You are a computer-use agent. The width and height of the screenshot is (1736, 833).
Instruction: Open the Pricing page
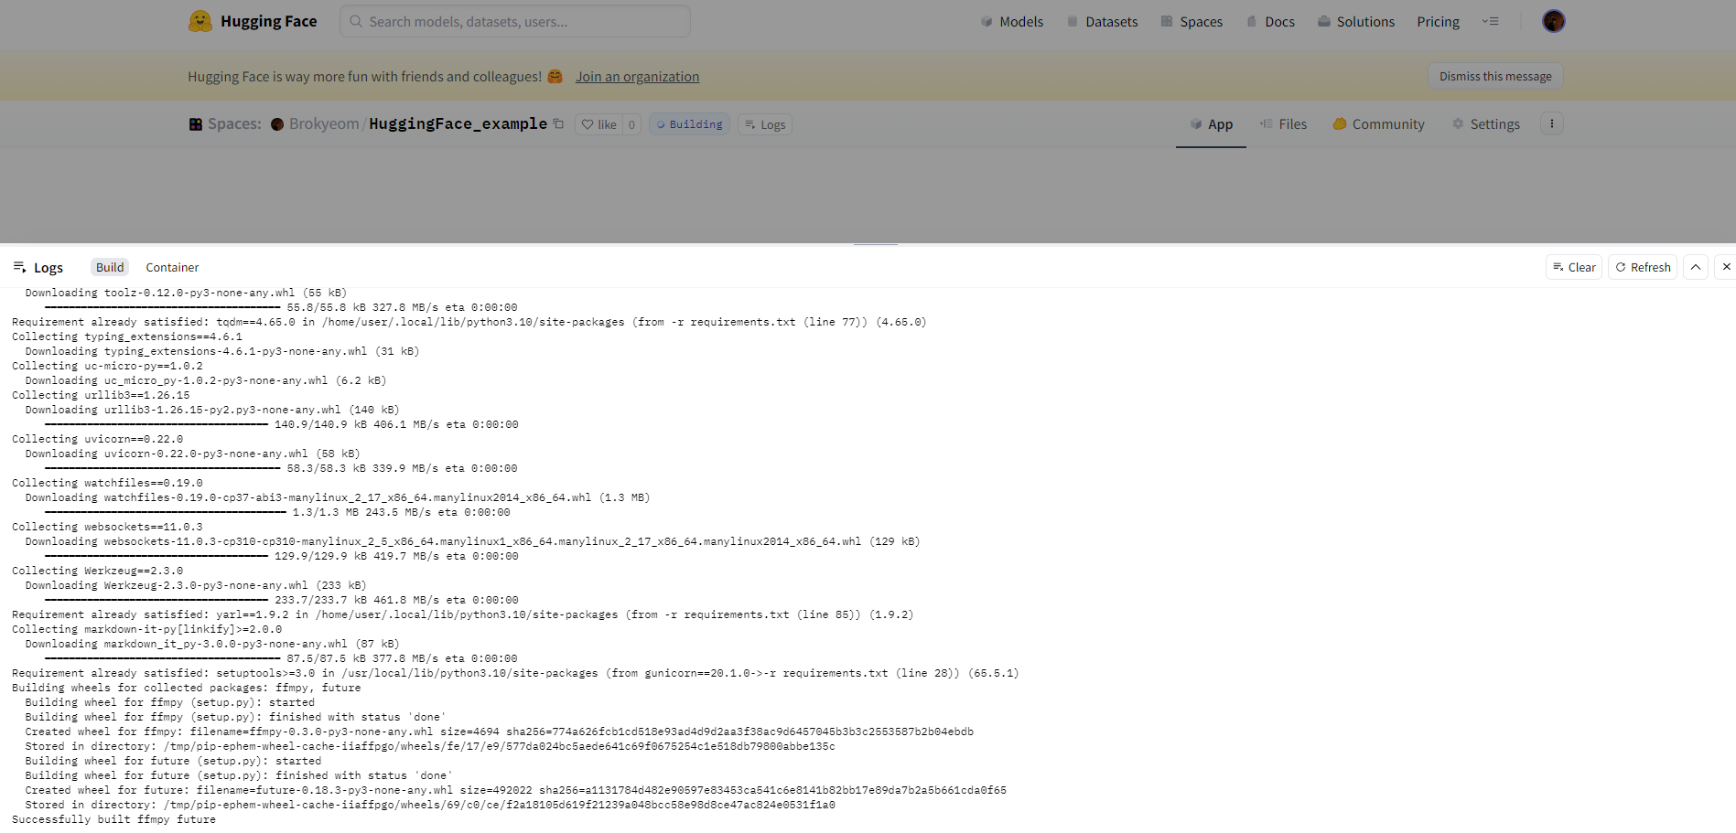pos(1439,21)
